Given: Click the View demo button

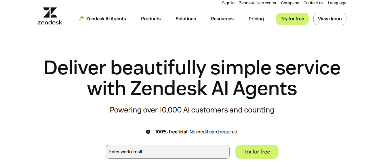Looking at the screenshot, I should tap(330, 19).
